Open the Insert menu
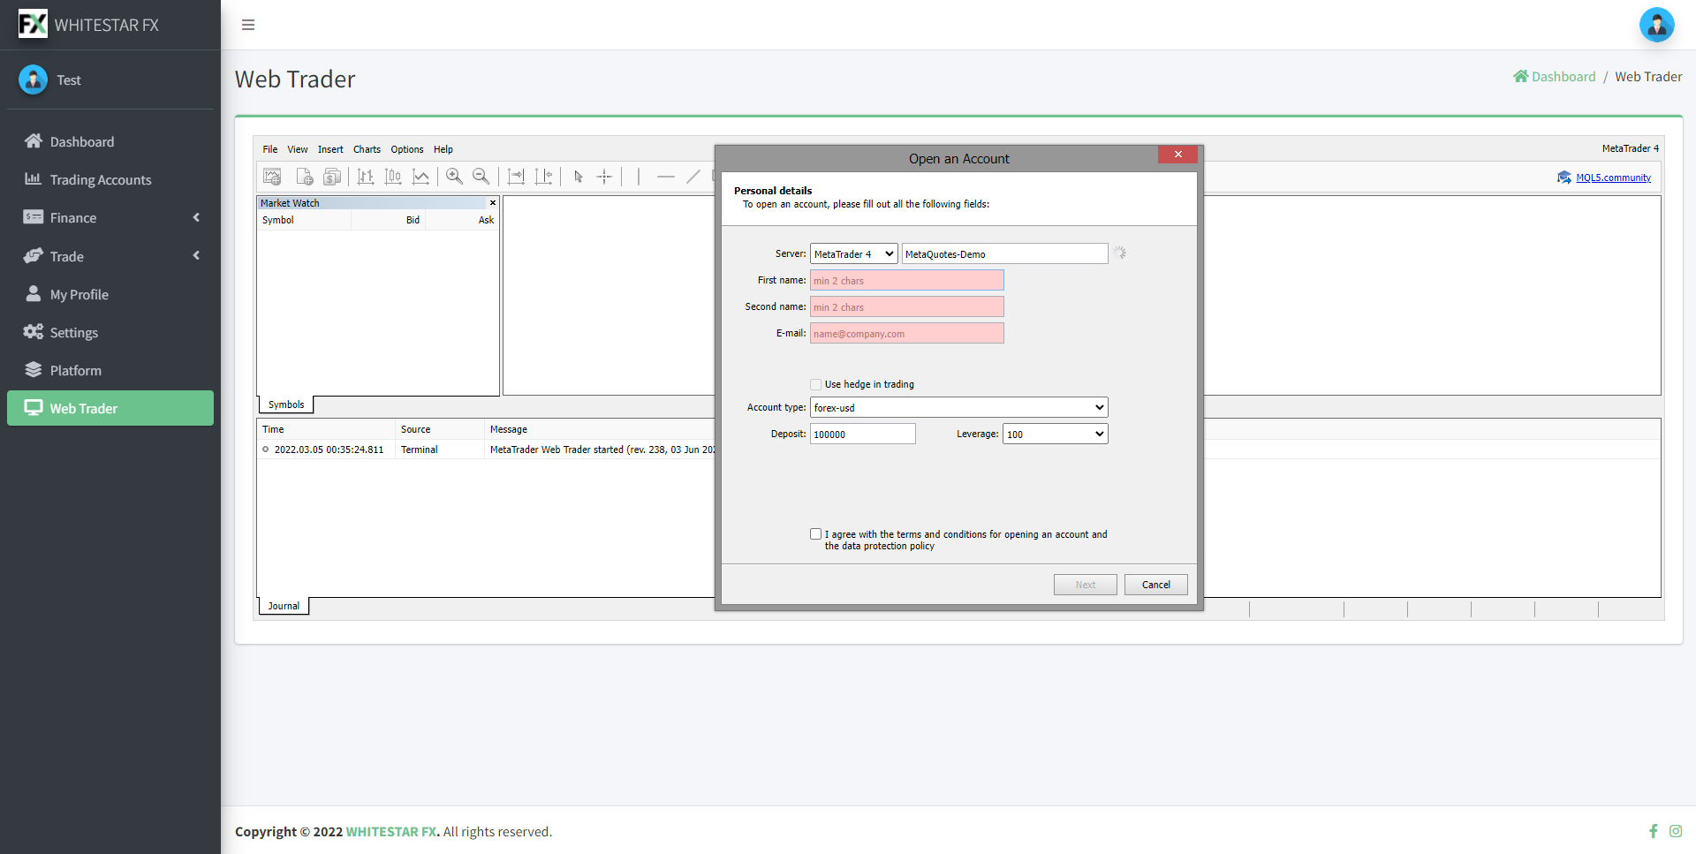 tap(330, 149)
